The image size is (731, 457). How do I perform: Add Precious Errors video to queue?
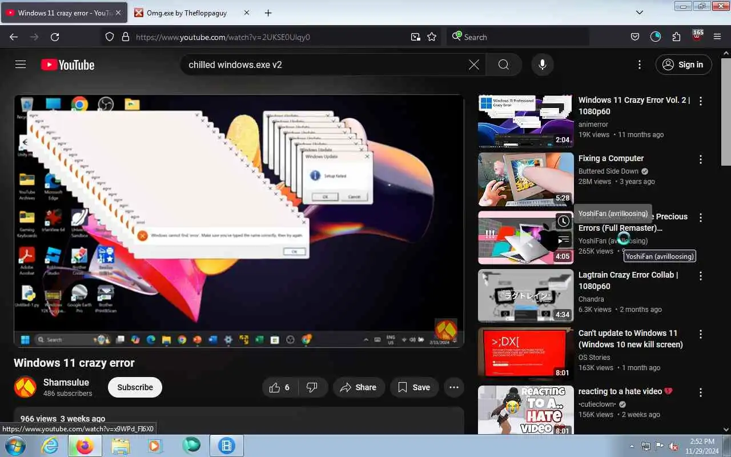563,239
